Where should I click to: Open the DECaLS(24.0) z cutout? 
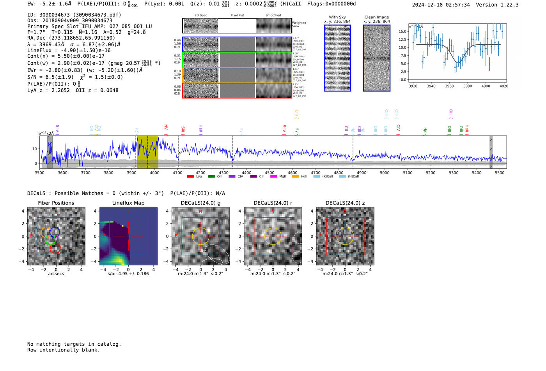click(x=345, y=236)
